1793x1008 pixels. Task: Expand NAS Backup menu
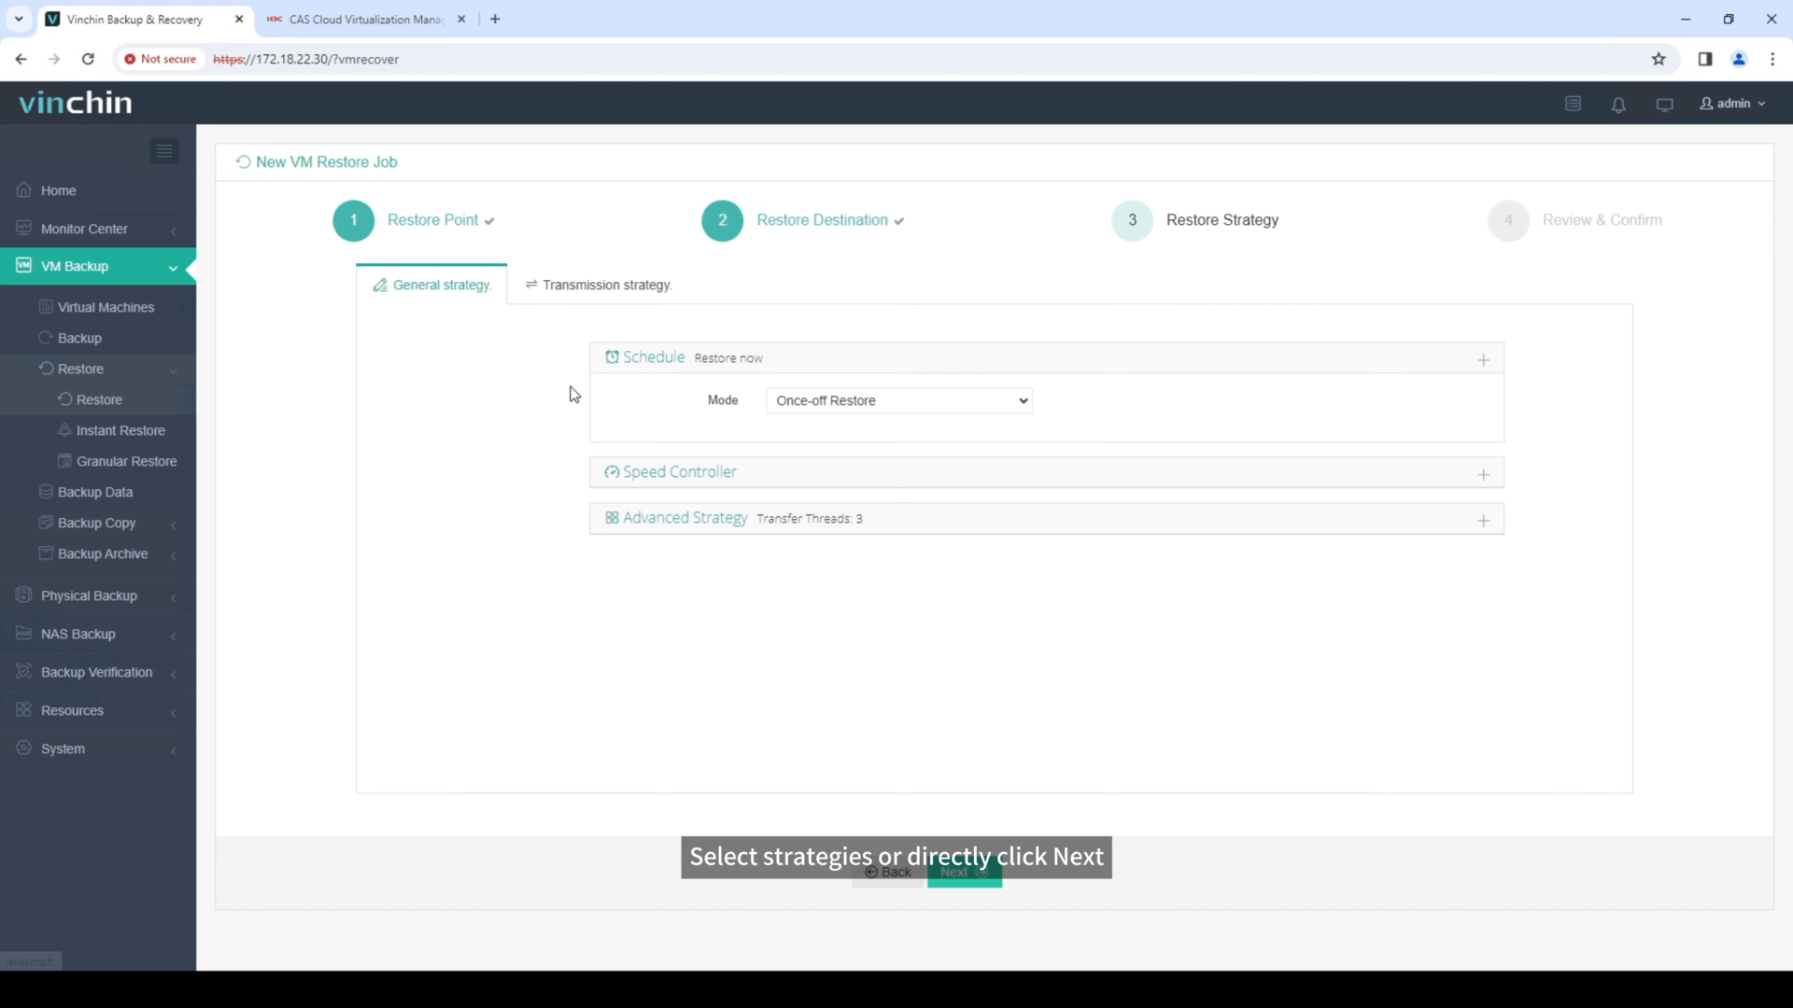pos(98,634)
